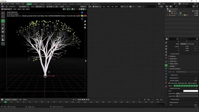This screenshot has height=112, width=199.
Task: Open Keying menu in timeline
Action: 15,100
